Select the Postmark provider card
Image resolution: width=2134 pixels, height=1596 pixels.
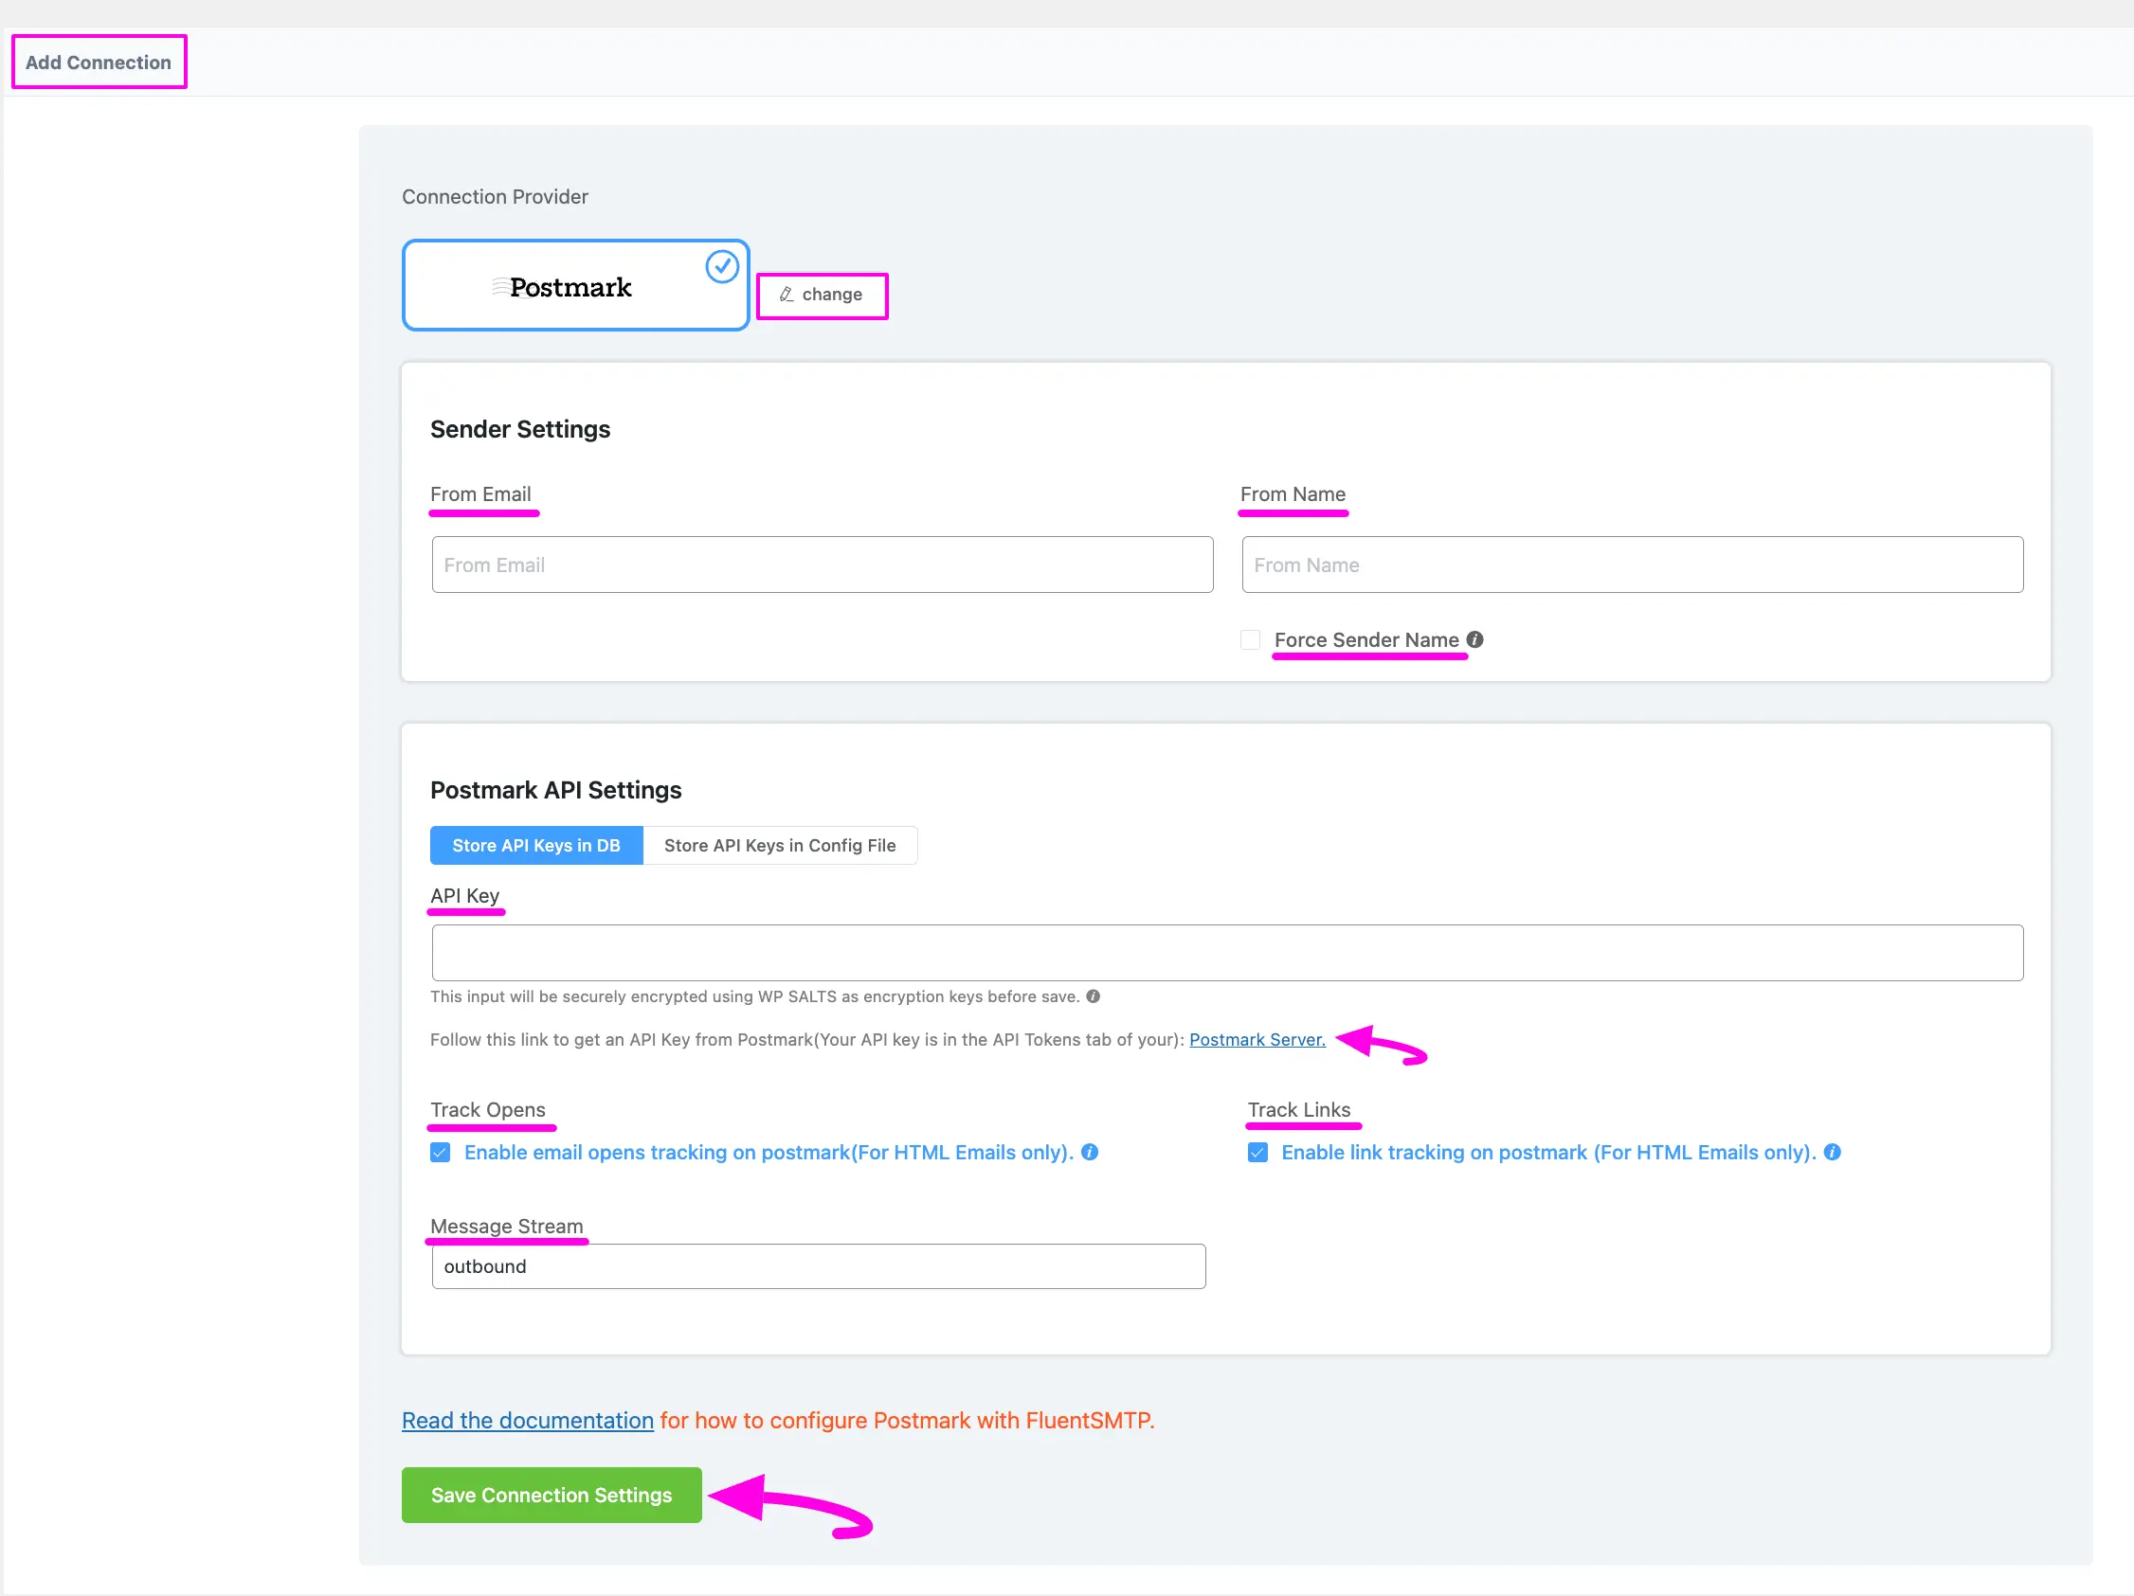coord(576,285)
